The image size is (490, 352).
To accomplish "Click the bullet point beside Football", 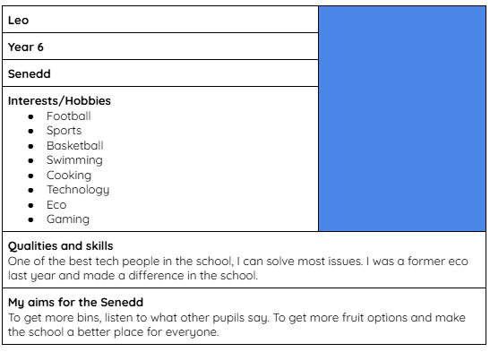I will (30, 116).
